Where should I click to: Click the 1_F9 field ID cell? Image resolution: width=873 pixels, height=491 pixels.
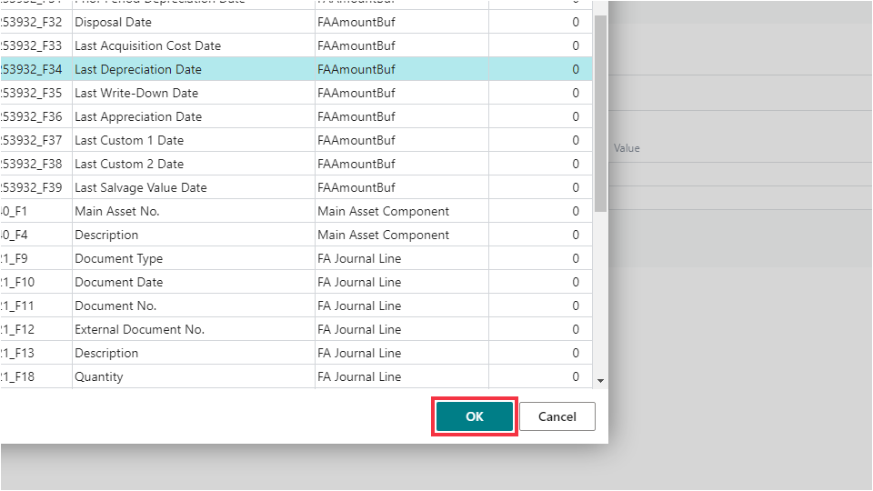(x=36, y=259)
